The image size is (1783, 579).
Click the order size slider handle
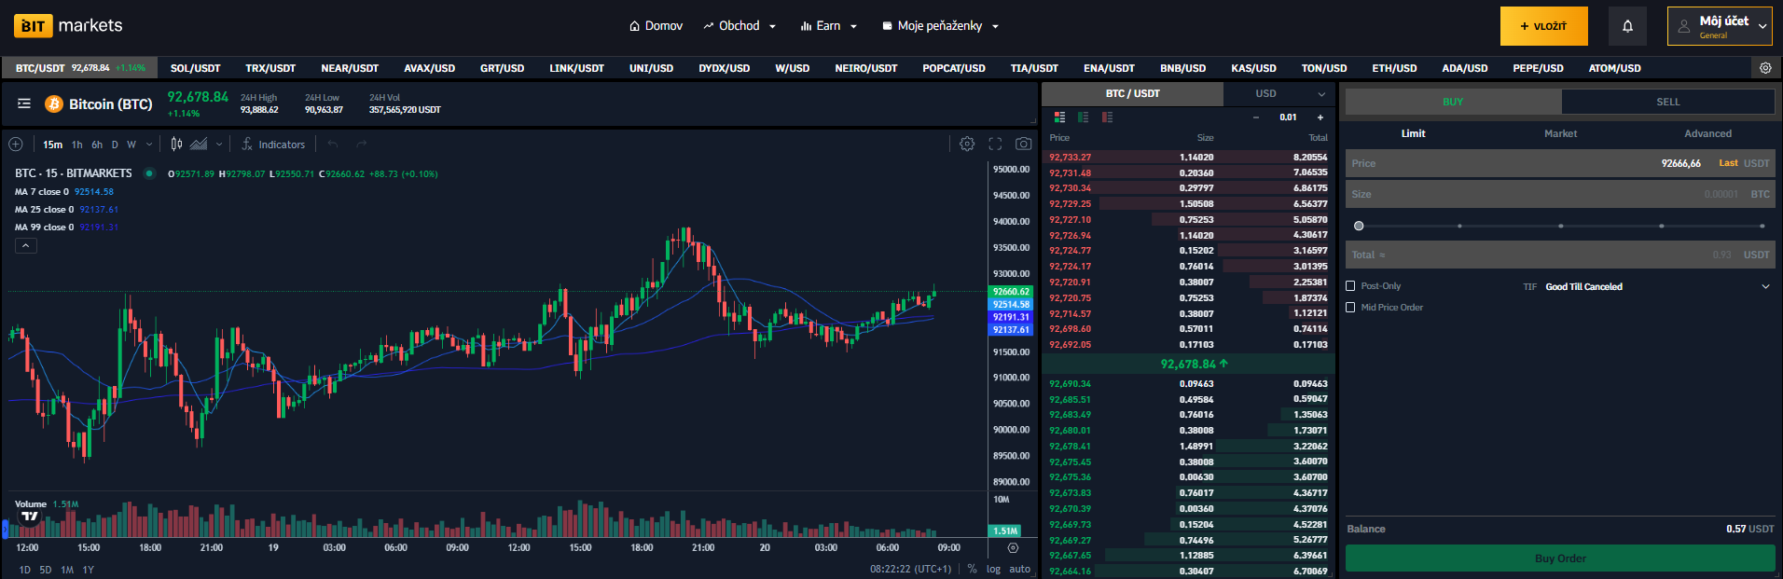1359,226
